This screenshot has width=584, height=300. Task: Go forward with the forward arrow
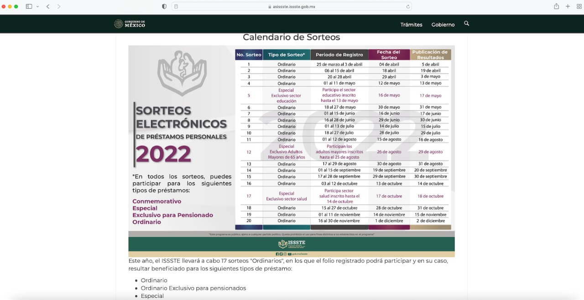(x=59, y=6)
